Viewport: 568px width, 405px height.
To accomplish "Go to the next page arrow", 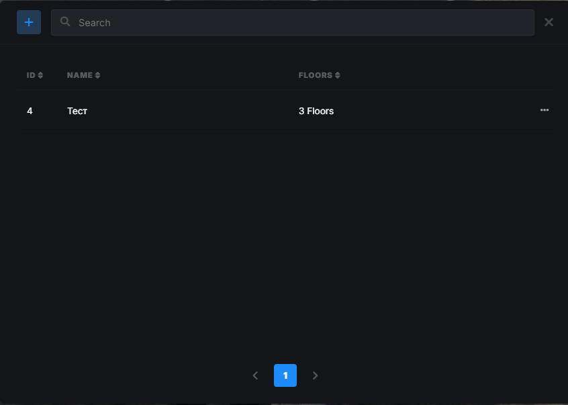I will point(315,375).
